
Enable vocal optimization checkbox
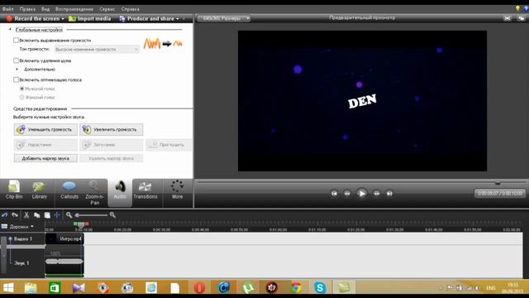[x=16, y=79]
